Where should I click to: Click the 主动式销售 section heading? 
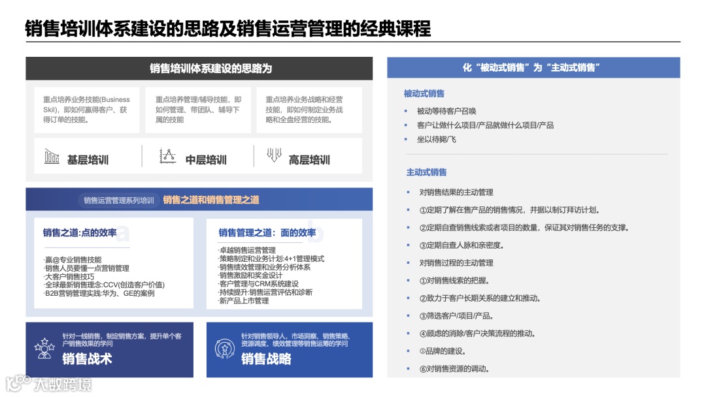tap(426, 172)
